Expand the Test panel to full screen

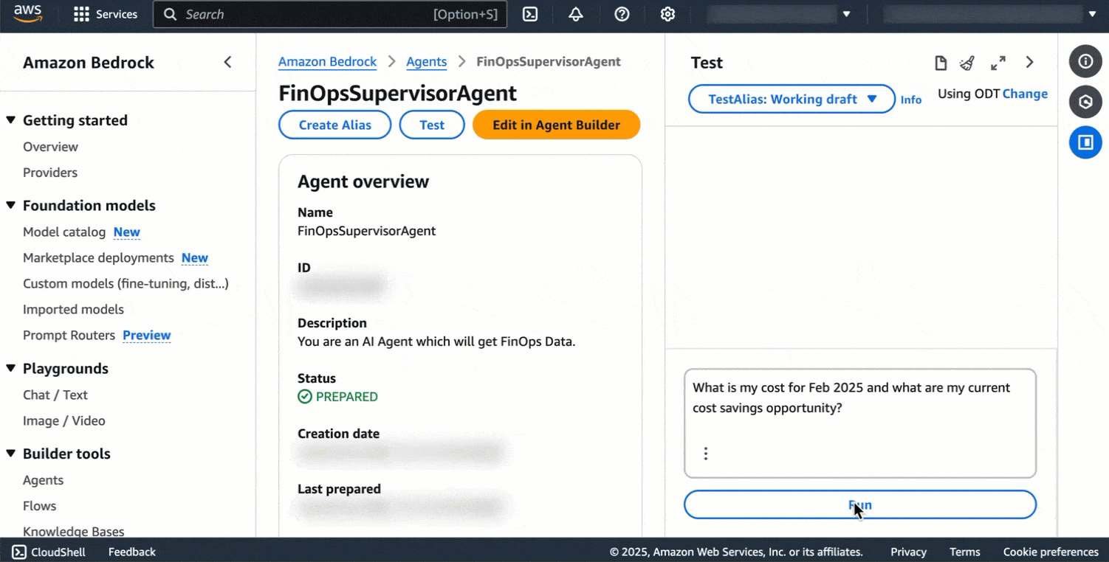point(998,63)
